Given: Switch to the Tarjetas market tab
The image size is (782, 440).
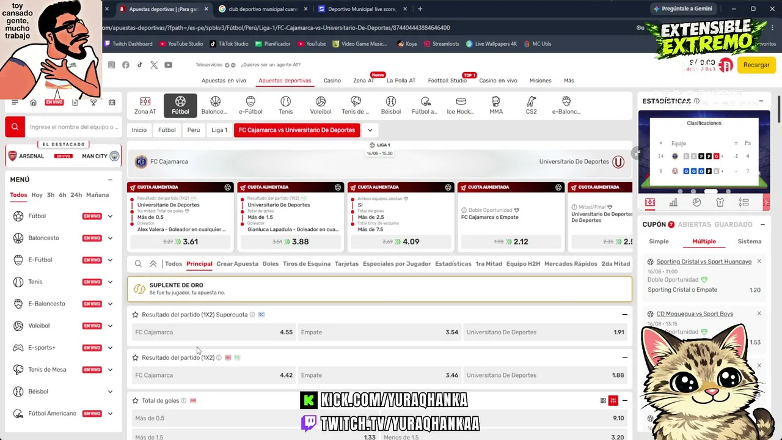Looking at the screenshot, I should pyautogui.click(x=346, y=264).
